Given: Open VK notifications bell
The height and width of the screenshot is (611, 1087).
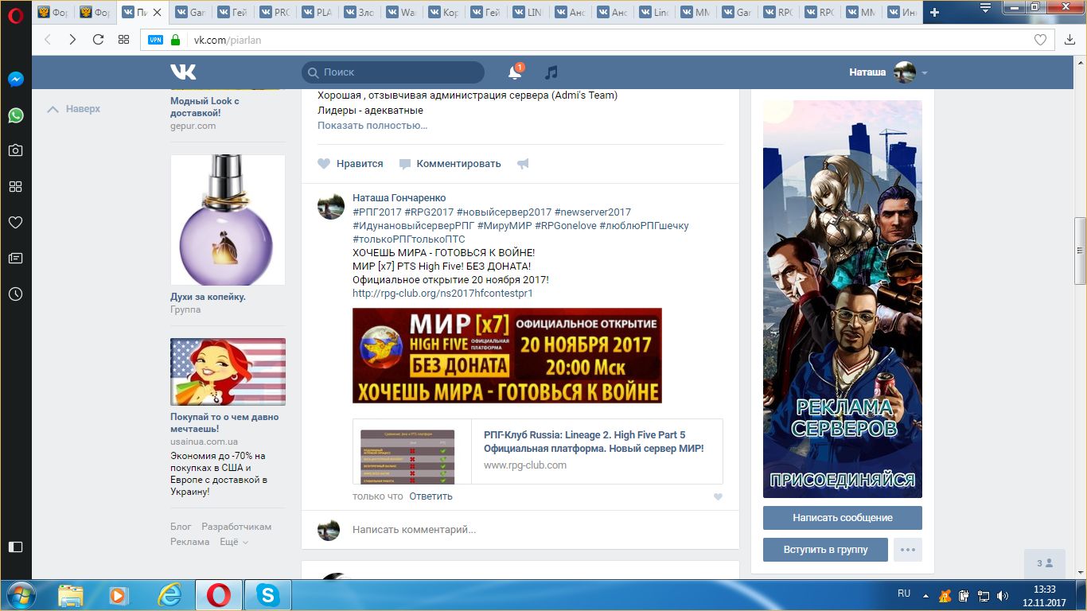Looking at the screenshot, I should [x=515, y=72].
